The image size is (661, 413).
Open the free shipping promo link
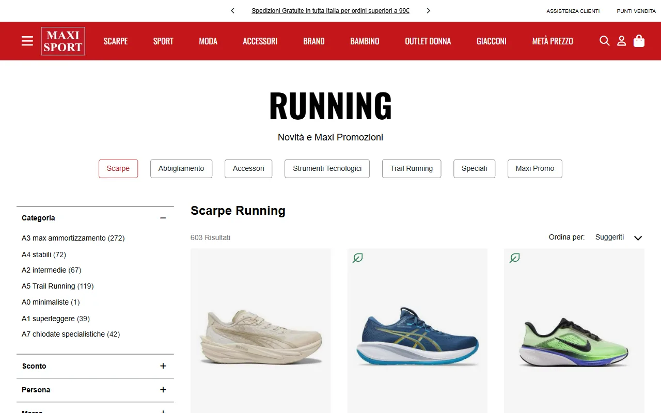[x=330, y=10]
